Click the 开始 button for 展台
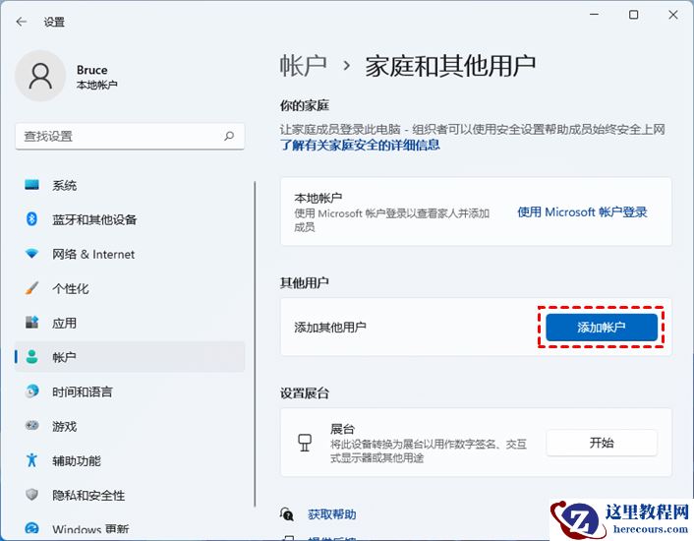 click(x=602, y=443)
